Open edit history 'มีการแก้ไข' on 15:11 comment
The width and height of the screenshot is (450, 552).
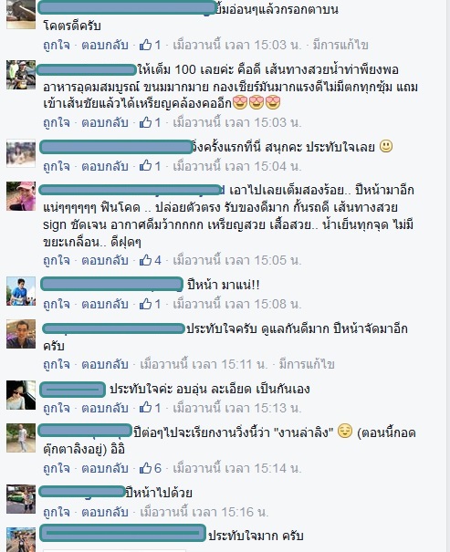pyautogui.click(x=307, y=364)
